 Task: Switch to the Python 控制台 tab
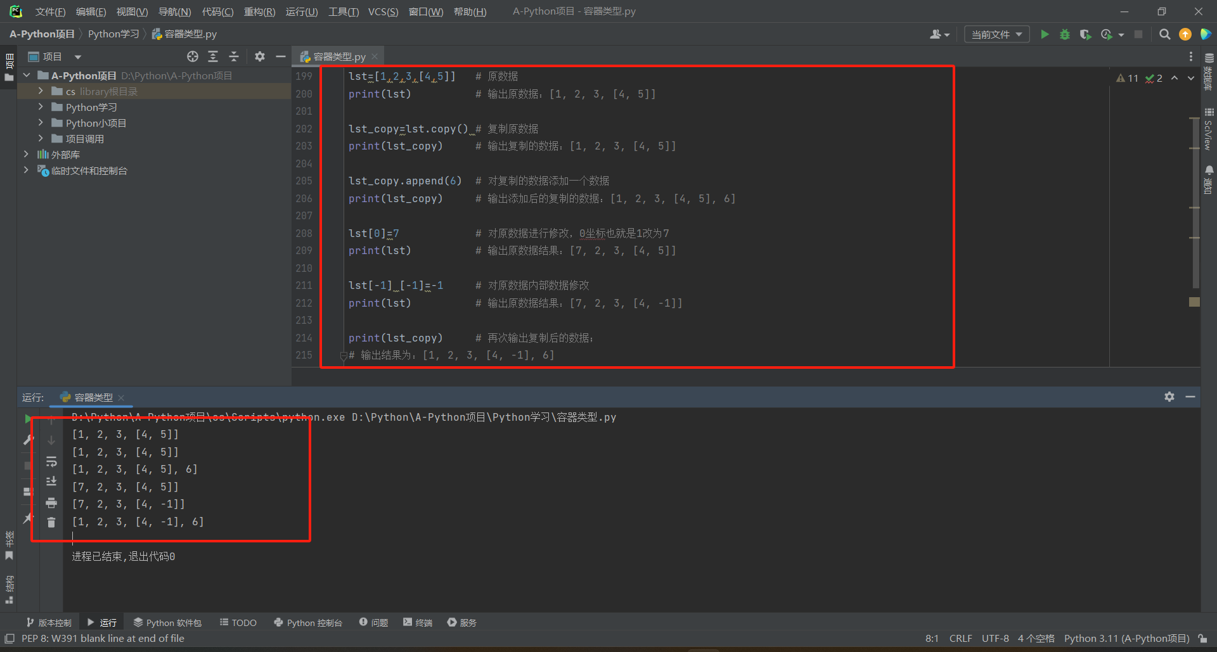pos(308,623)
